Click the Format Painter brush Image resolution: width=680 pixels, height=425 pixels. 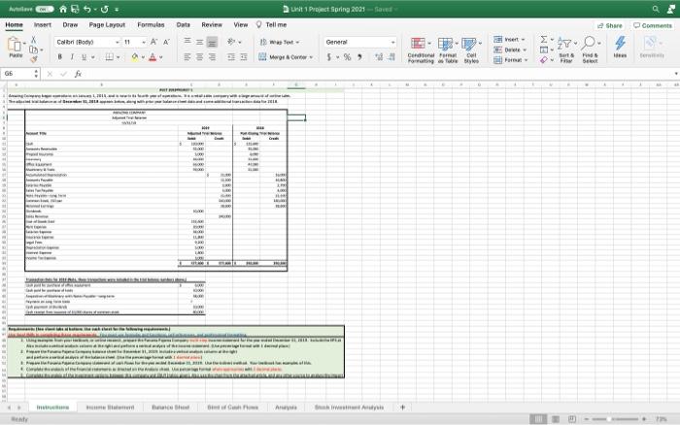pyautogui.click(x=33, y=59)
